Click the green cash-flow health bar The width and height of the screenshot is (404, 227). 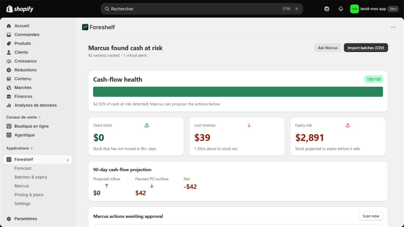(x=238, y=92)
